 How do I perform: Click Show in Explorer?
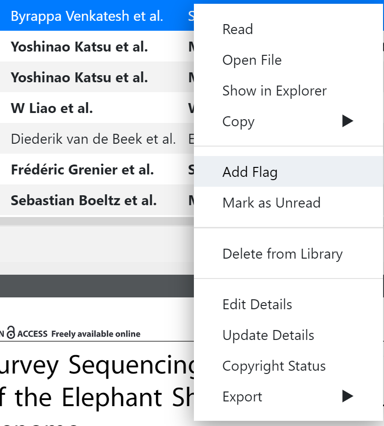(x=274, y=91)
